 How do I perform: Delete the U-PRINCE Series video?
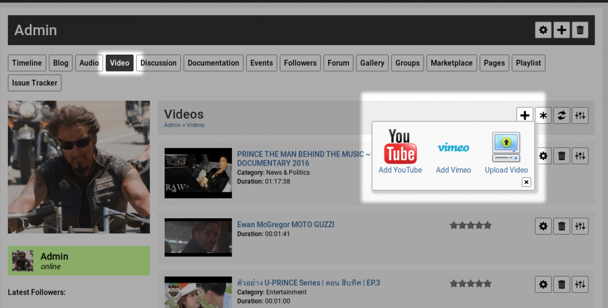[561, 284]
